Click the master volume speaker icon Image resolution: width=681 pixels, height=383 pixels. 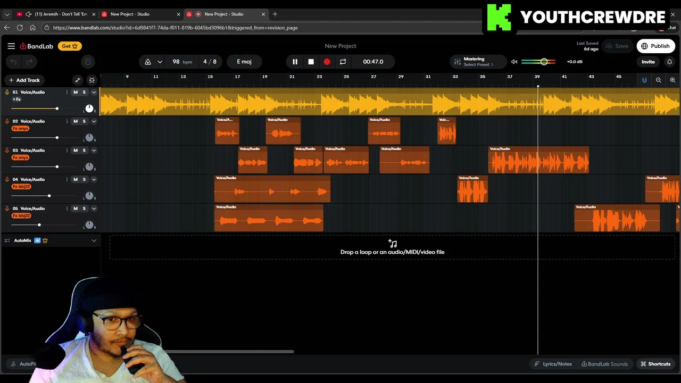[x=514, y=62]
